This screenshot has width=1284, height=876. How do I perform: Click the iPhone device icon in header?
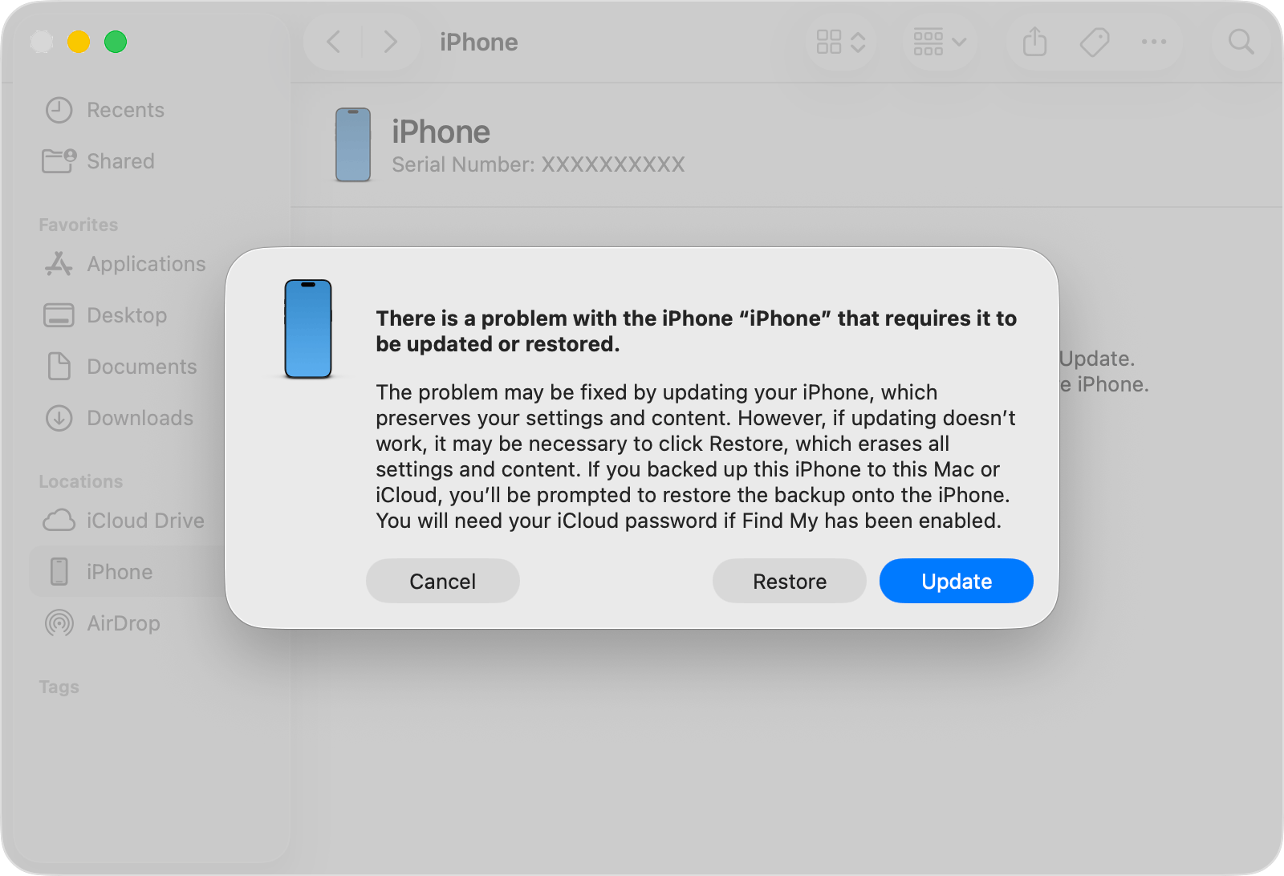click(353, 145)
